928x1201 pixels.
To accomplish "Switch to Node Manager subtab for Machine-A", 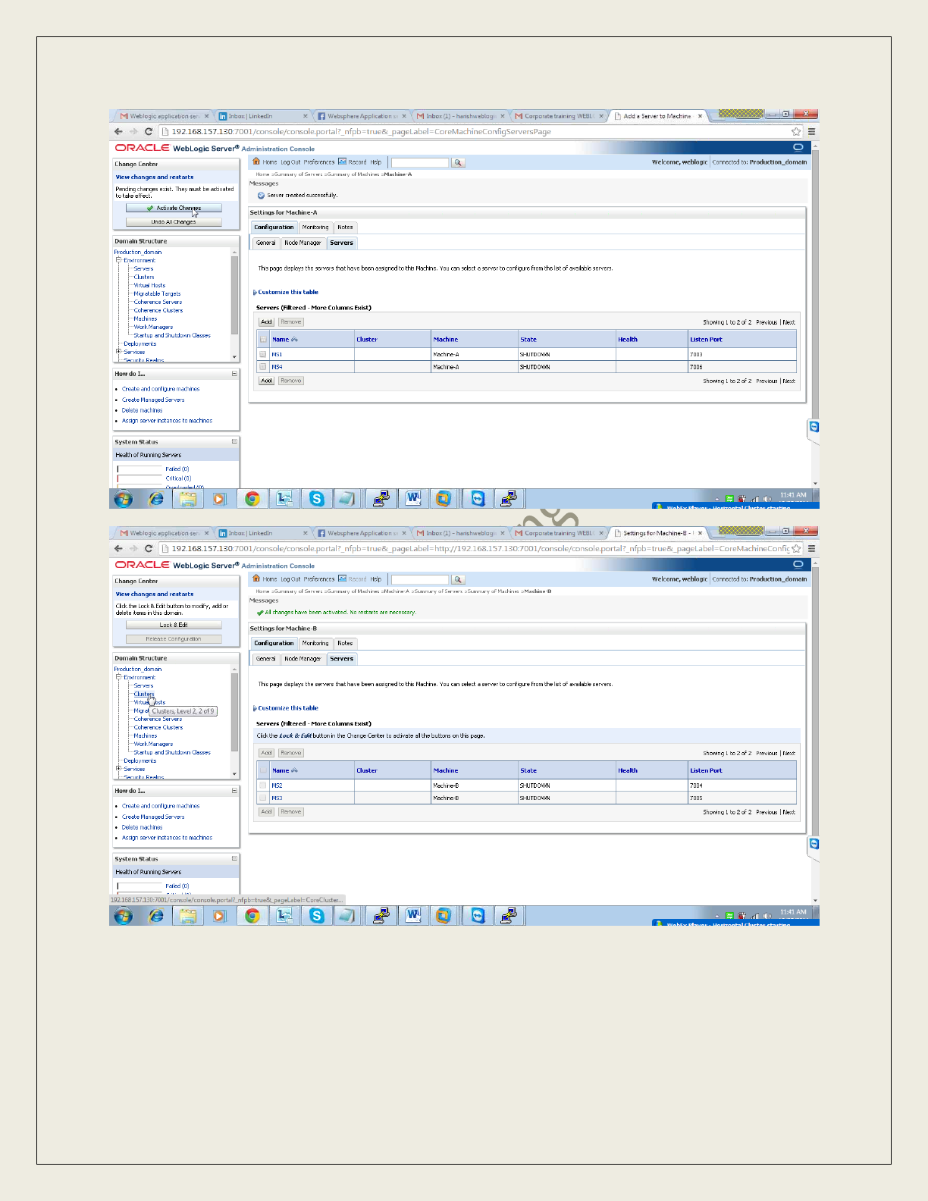I will [303, 243].
